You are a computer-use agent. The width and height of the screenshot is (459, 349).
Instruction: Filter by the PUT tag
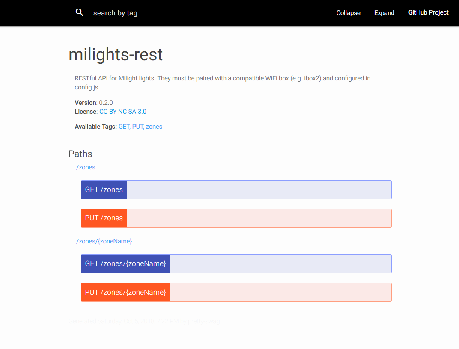[x=138, y=127]
